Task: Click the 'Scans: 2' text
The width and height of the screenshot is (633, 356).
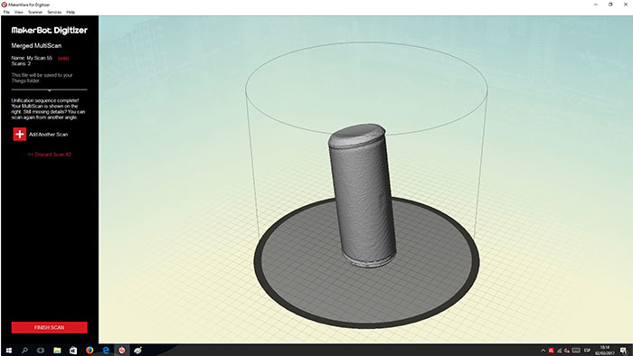Action: point(21,64)
